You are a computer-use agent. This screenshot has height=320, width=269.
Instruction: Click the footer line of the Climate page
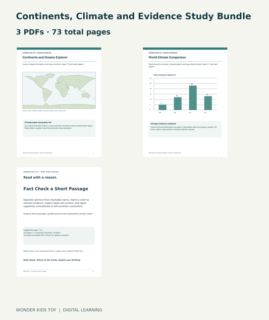[x=165, y=153]
